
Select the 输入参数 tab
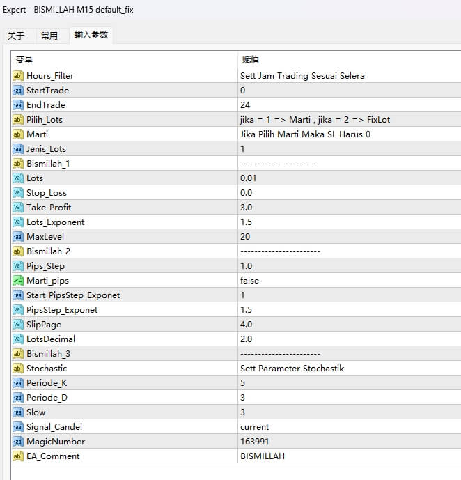point(91,35)
